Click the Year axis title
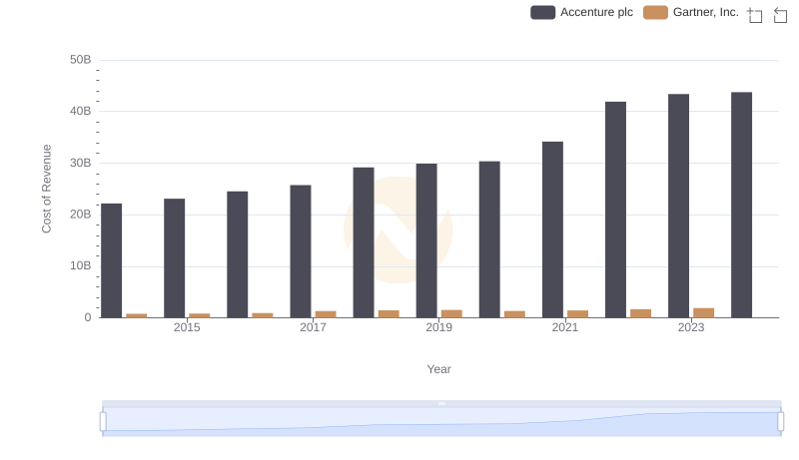Viewport: 799px width, 460px height. (x=438, y=369)
